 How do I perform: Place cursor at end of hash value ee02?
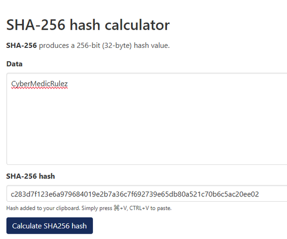259,194
